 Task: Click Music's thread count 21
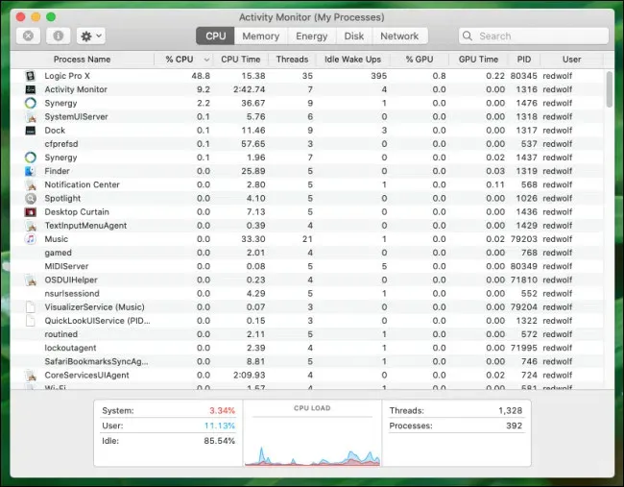pos(307,239)
